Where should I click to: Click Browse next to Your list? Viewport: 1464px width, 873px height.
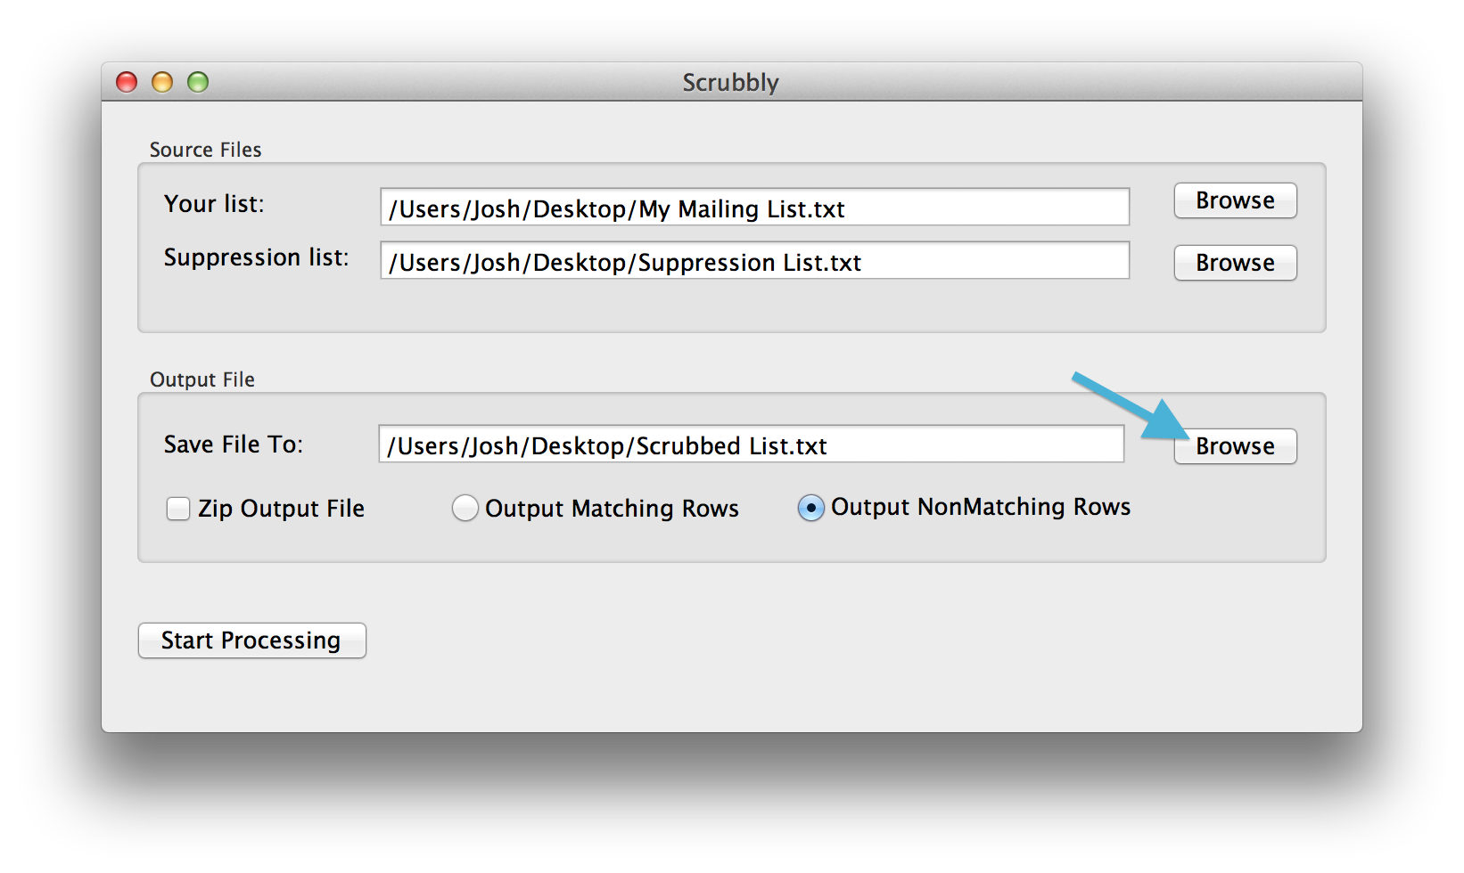[1235, 200]
